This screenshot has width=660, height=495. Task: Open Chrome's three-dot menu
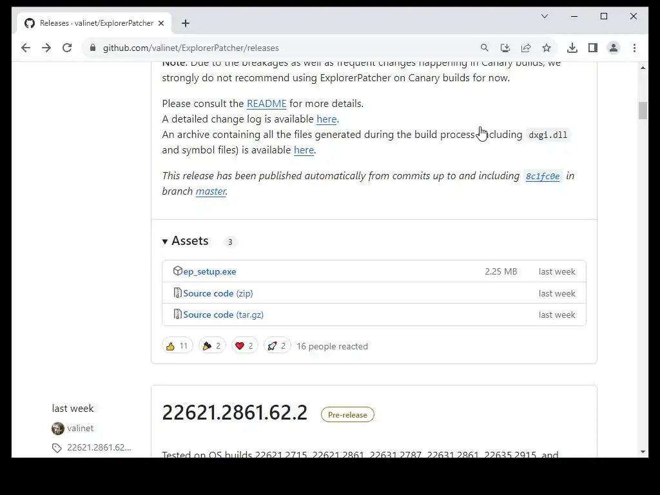pyautogui.click(x=634, y=48)
